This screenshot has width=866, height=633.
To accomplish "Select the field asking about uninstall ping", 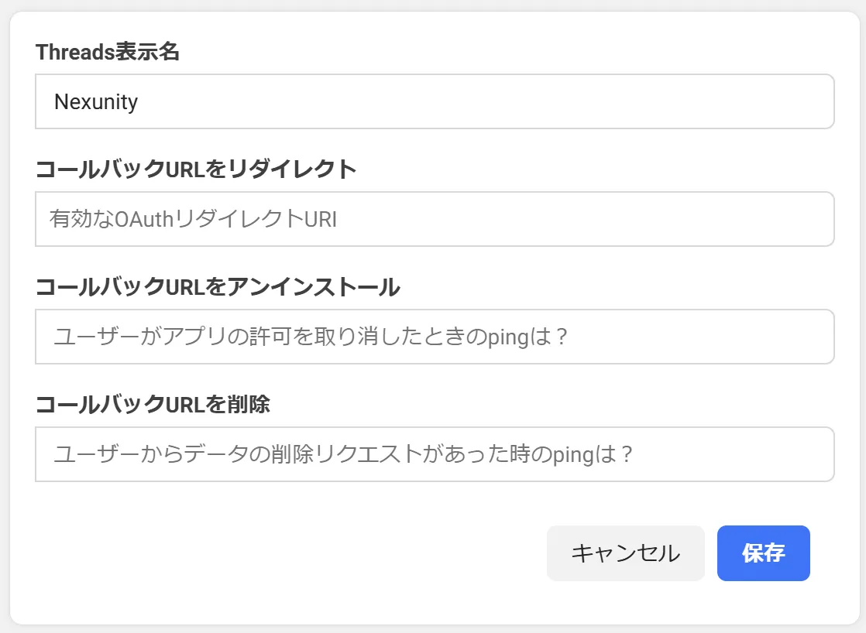I will [434, 337].
